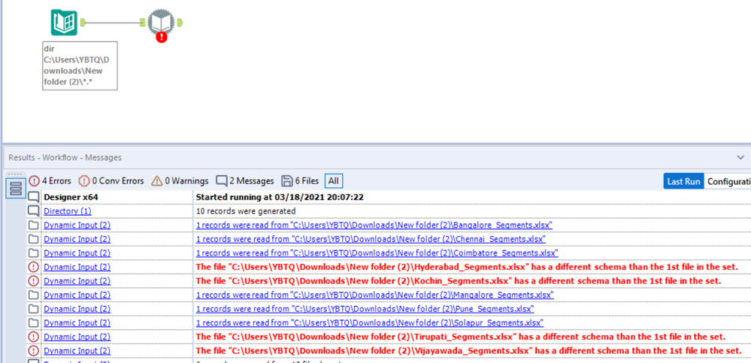751x363 pixels.
Task: Click the error icon on Hyderabad row
Action: click(34, 267)
